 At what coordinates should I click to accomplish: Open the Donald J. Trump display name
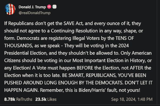(32, 7)
